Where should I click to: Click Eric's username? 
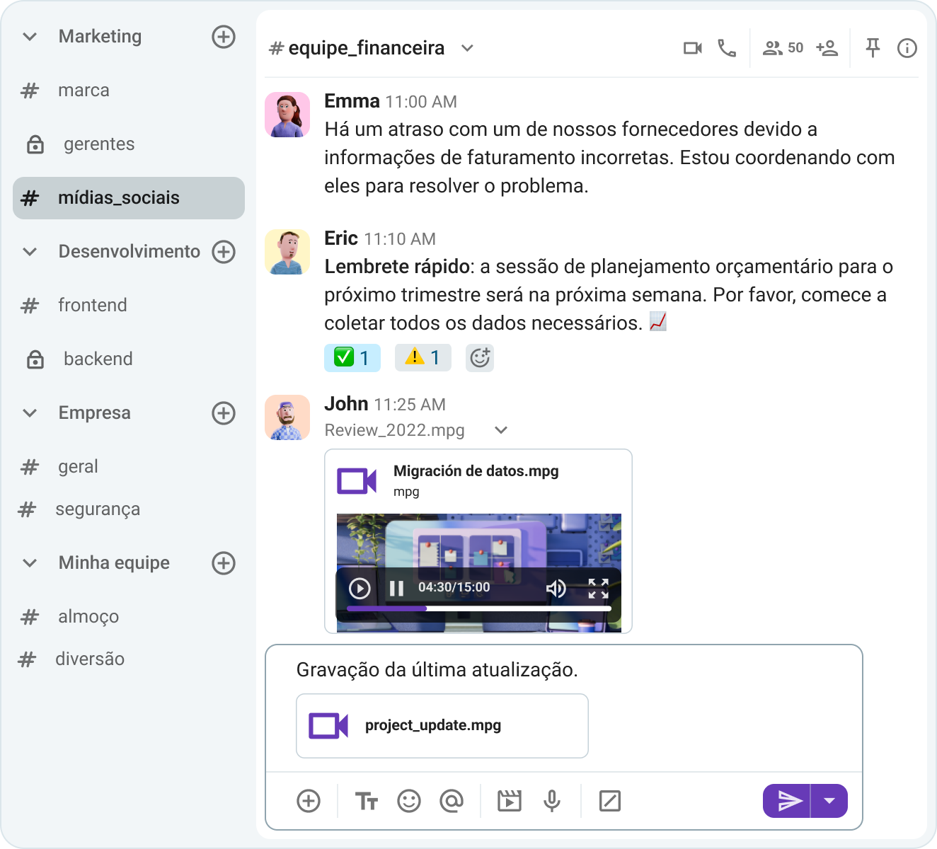341,238
